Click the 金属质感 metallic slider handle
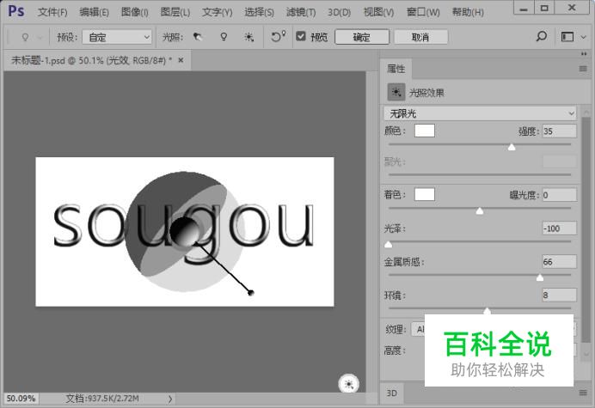This screenshot has width=595, height=408. tap(540, 277)
